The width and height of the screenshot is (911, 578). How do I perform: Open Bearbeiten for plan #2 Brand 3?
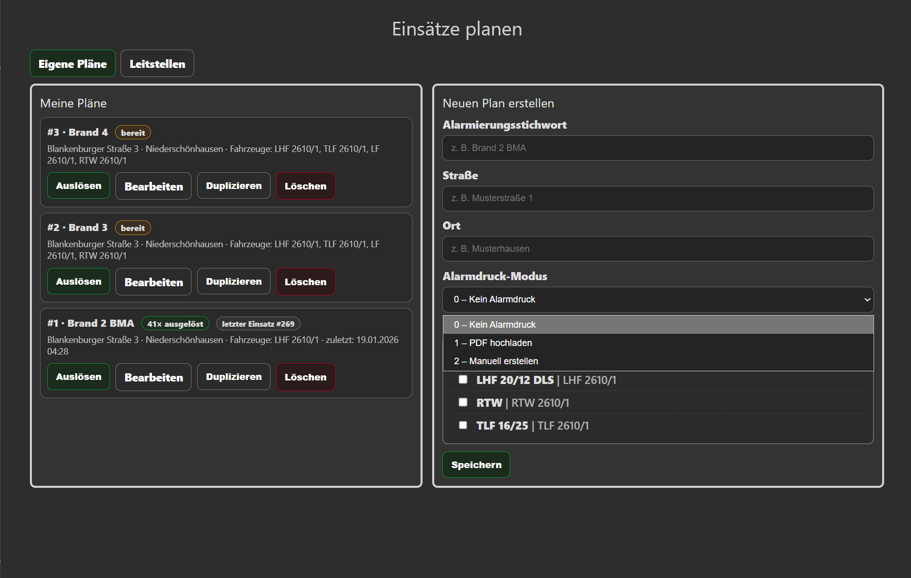(x=154, y=282)
